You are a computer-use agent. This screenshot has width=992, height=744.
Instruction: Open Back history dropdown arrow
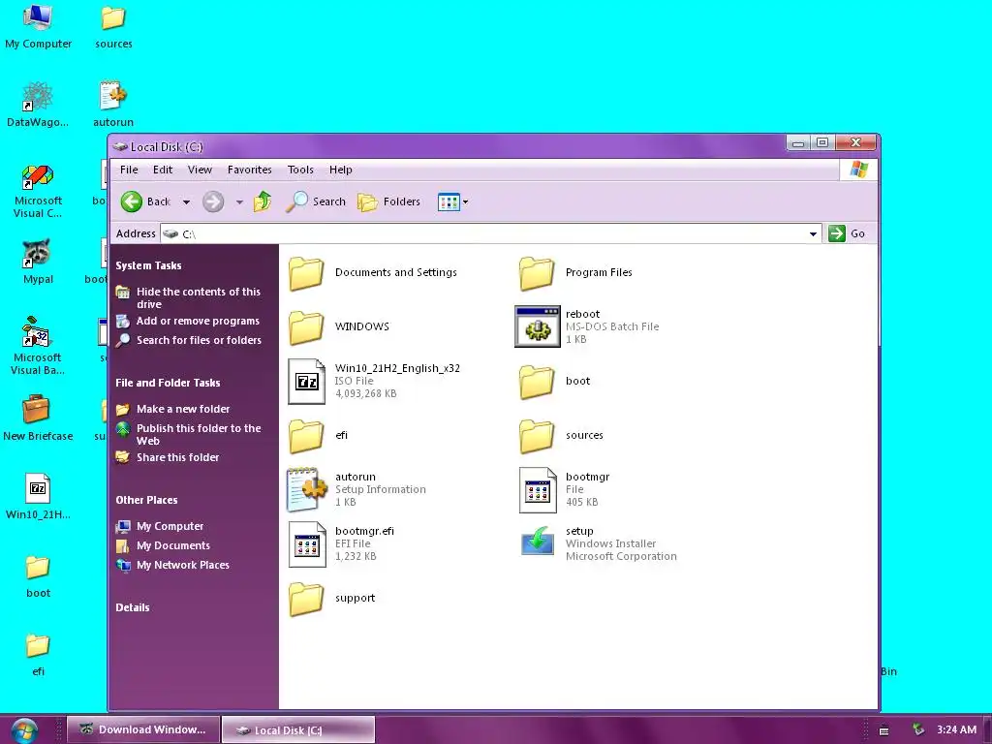186,202
